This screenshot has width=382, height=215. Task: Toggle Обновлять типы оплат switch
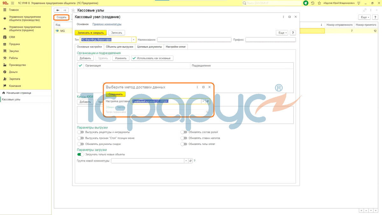pyautogui.click(x=184, y=144)
